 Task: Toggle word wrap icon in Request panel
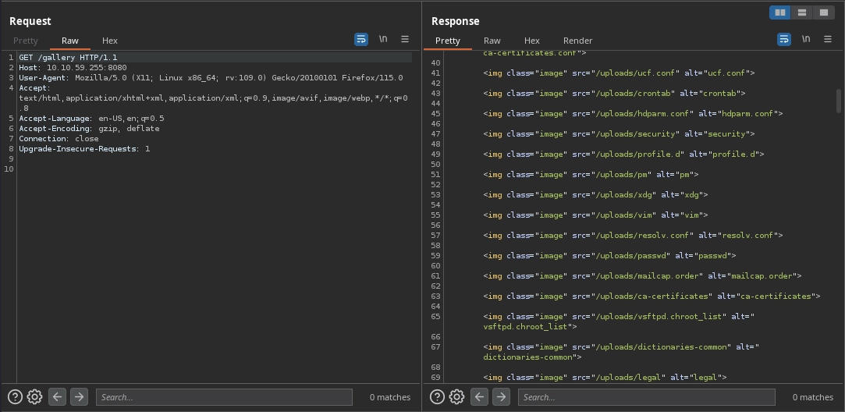(x=361, y=39)
